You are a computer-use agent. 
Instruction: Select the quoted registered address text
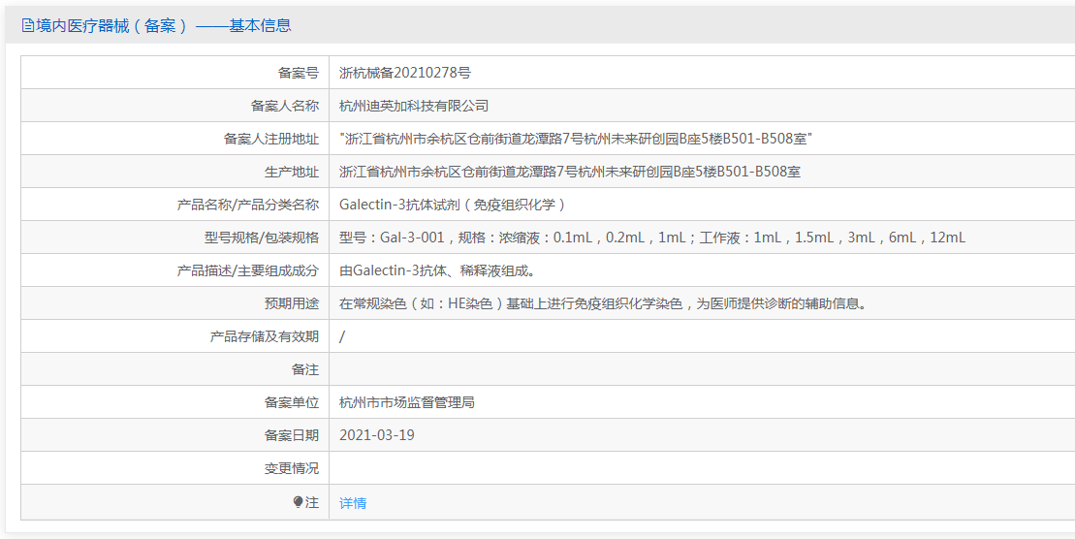click(x=576, y=139)
